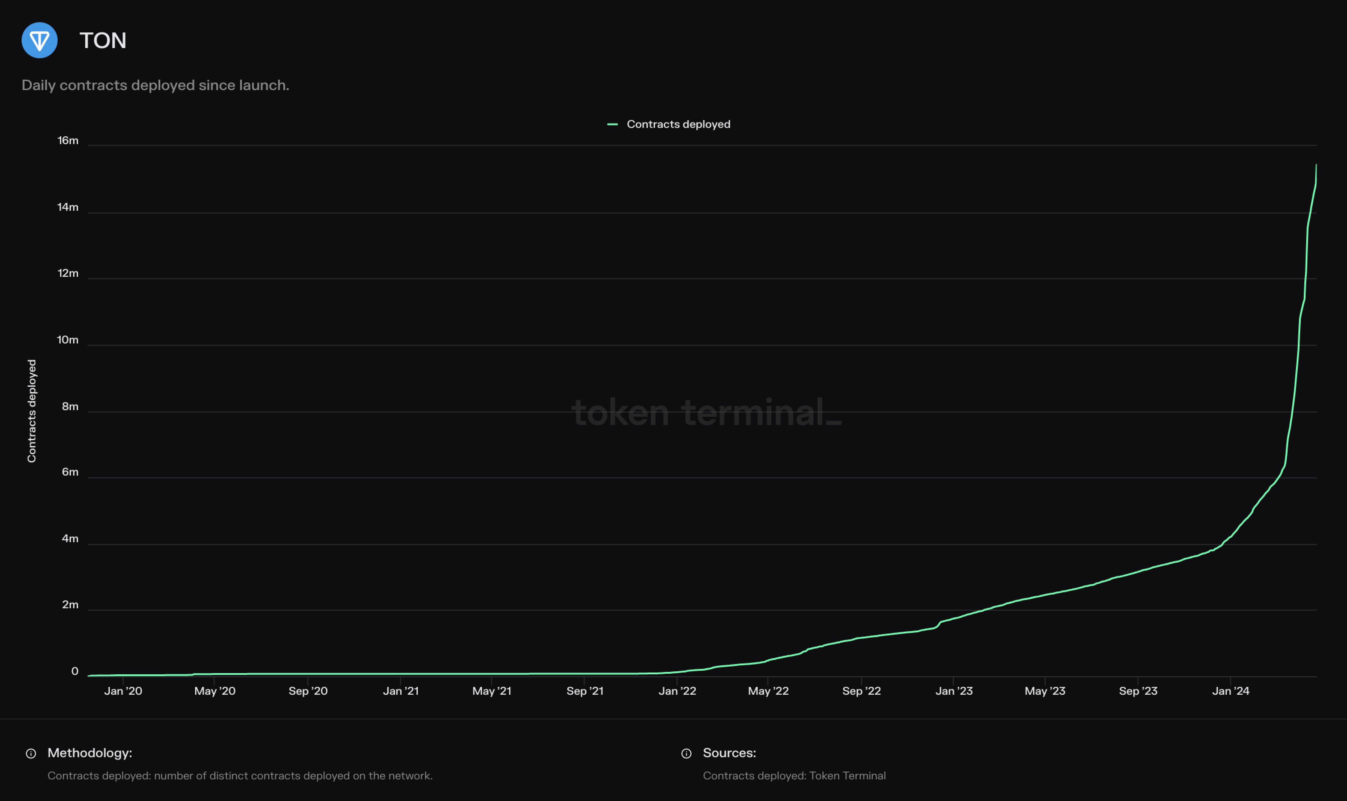Screen dimensions: 1347x801
Task: Click the methodology description text
Action: tap(240, 776)
